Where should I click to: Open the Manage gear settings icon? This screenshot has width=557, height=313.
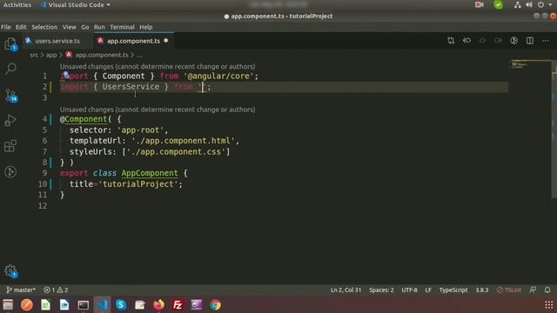10,271
